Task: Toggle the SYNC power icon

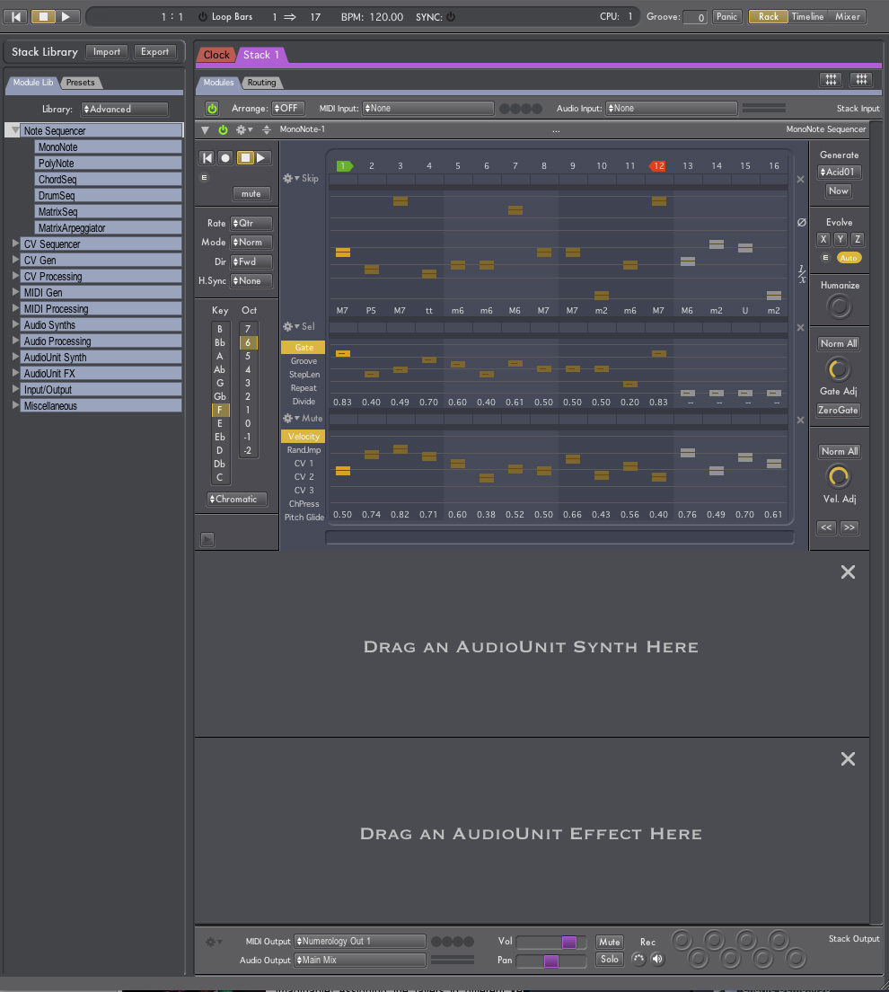Action: click(x=451, y=17)
